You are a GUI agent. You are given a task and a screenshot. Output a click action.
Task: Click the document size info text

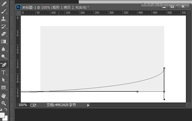61,105
